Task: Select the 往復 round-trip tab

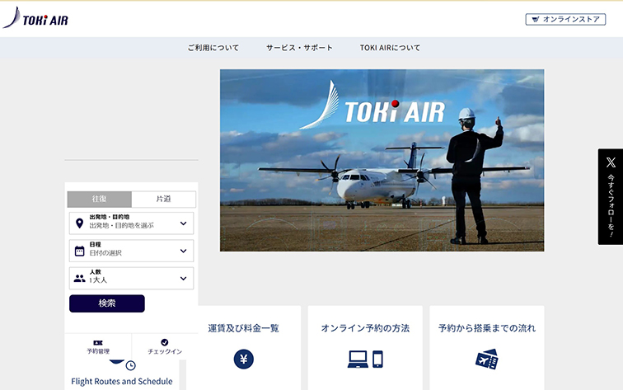Action: tap(100, 199)
